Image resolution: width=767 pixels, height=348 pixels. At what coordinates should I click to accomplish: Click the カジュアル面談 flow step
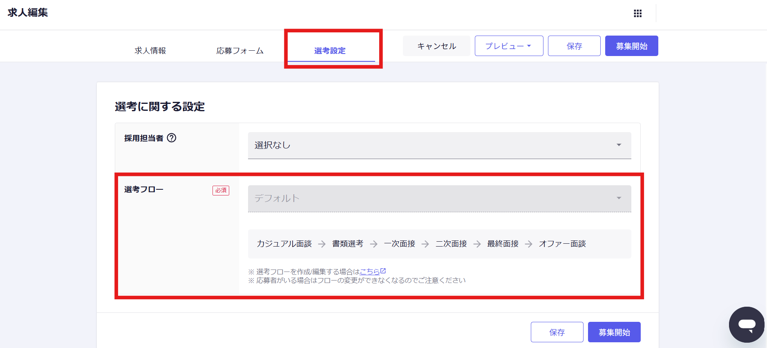coord(284,244)
